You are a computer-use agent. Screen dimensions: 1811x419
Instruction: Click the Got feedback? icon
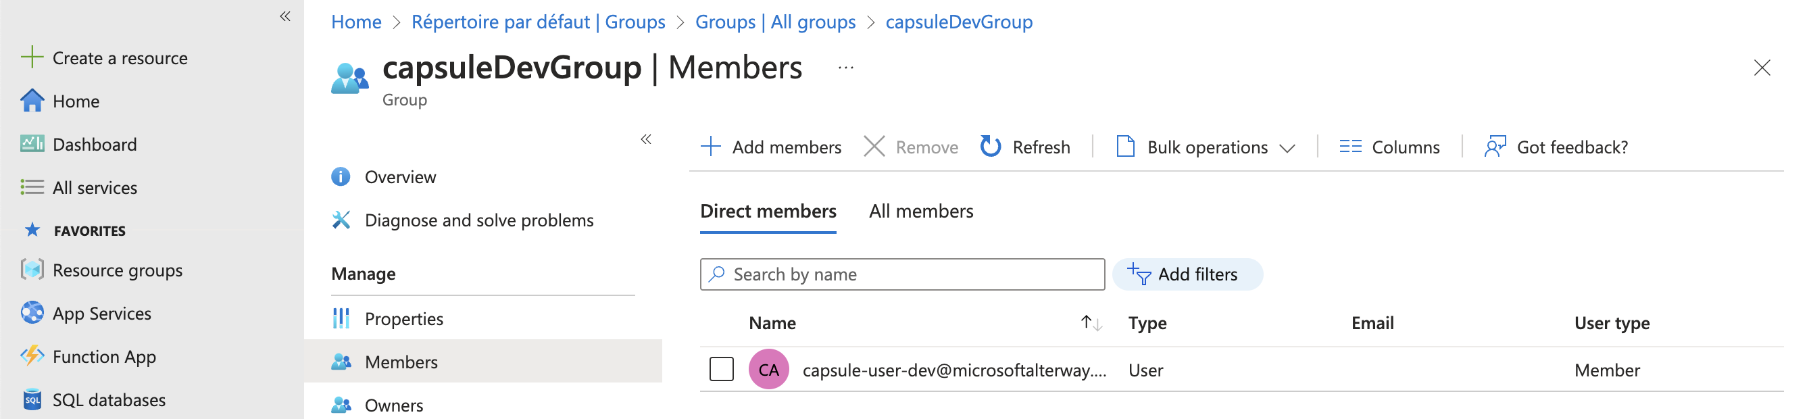tap(1495, 146)
